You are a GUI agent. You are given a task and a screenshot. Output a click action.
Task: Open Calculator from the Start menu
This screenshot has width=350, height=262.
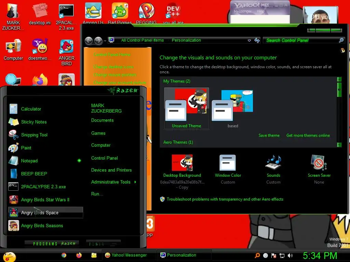[45, 109]
